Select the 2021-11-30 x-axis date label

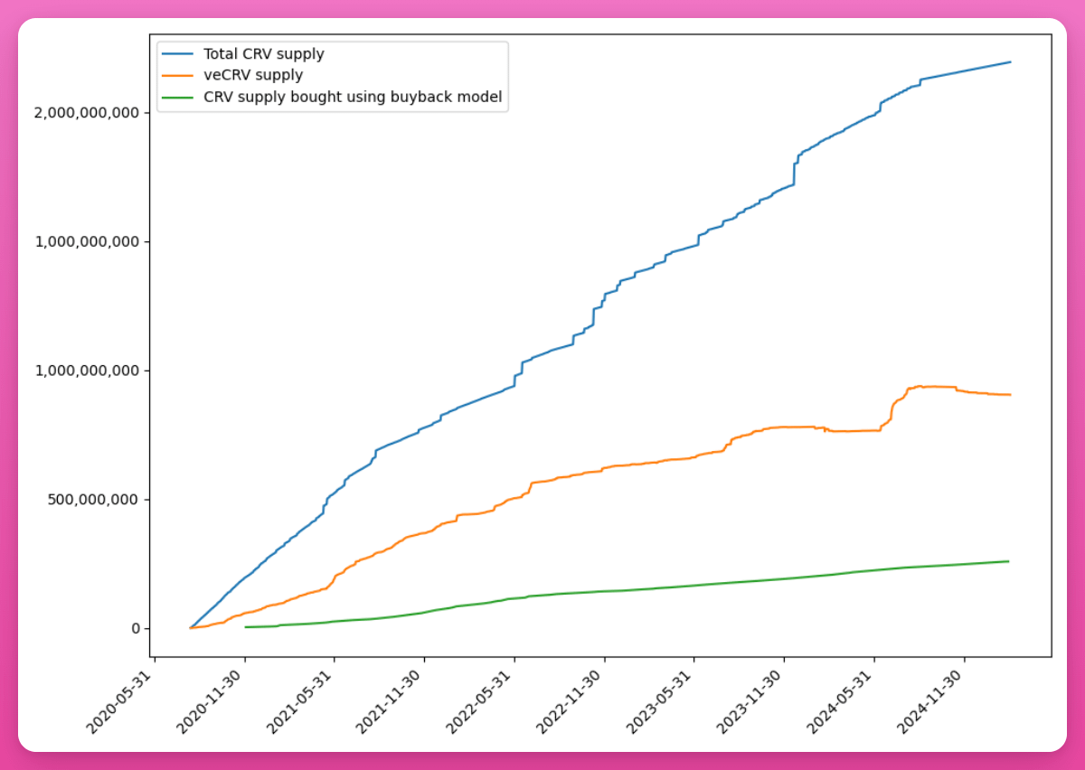(392, 700)
